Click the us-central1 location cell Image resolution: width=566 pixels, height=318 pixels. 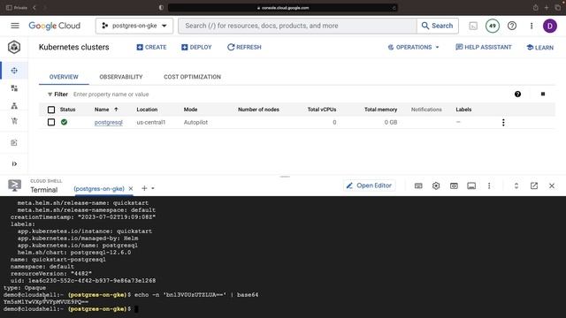click(151, 122)
